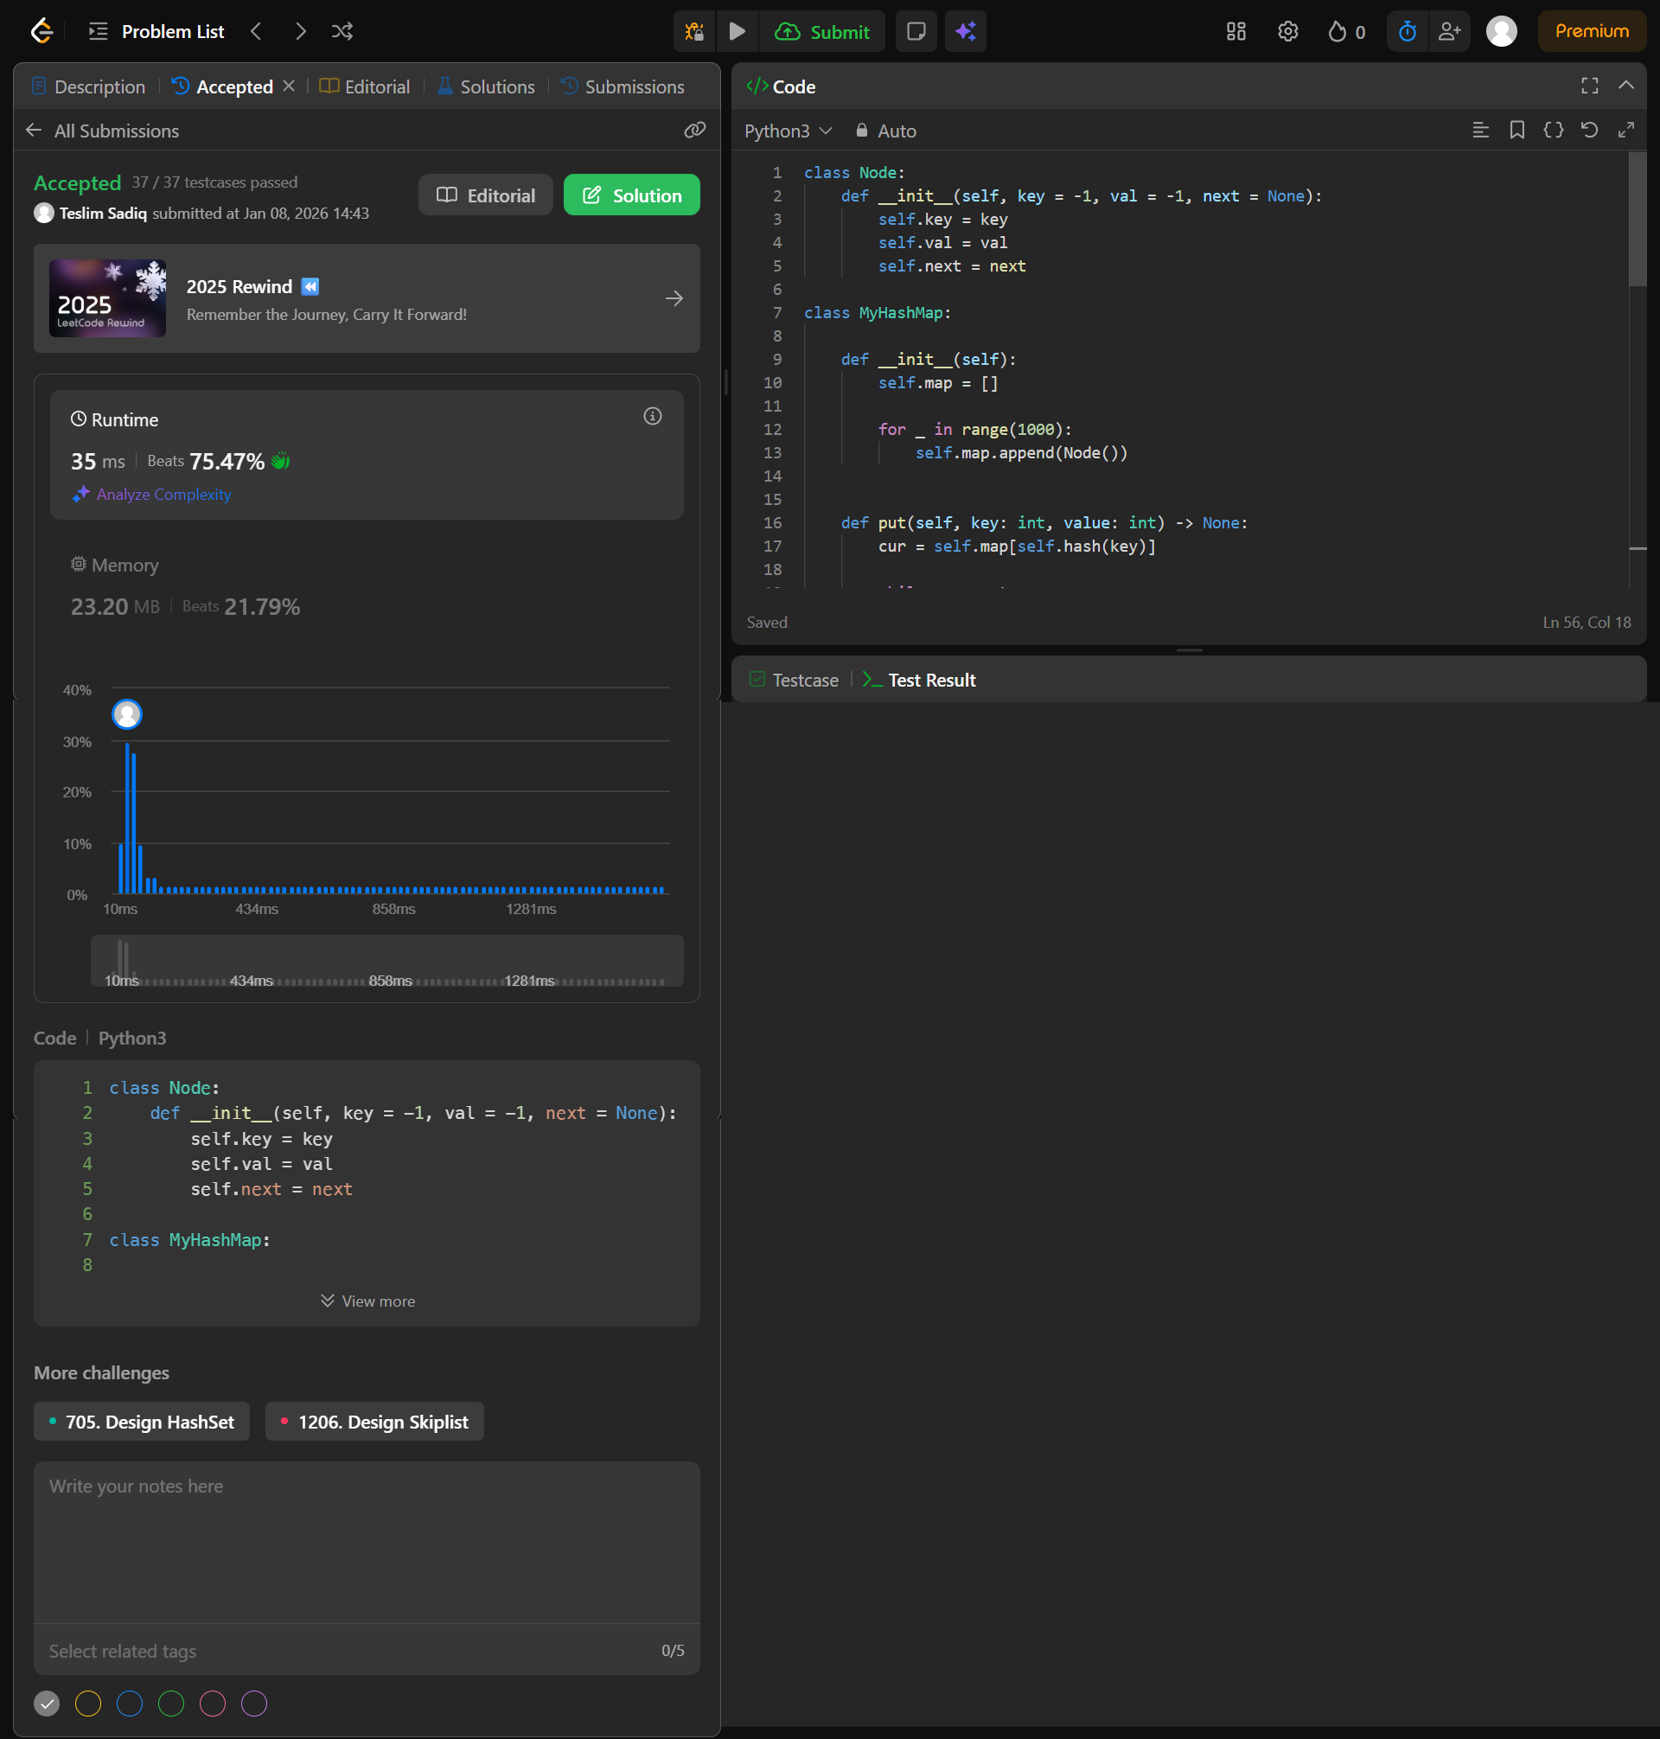Run code with the play button

(737, 32)
